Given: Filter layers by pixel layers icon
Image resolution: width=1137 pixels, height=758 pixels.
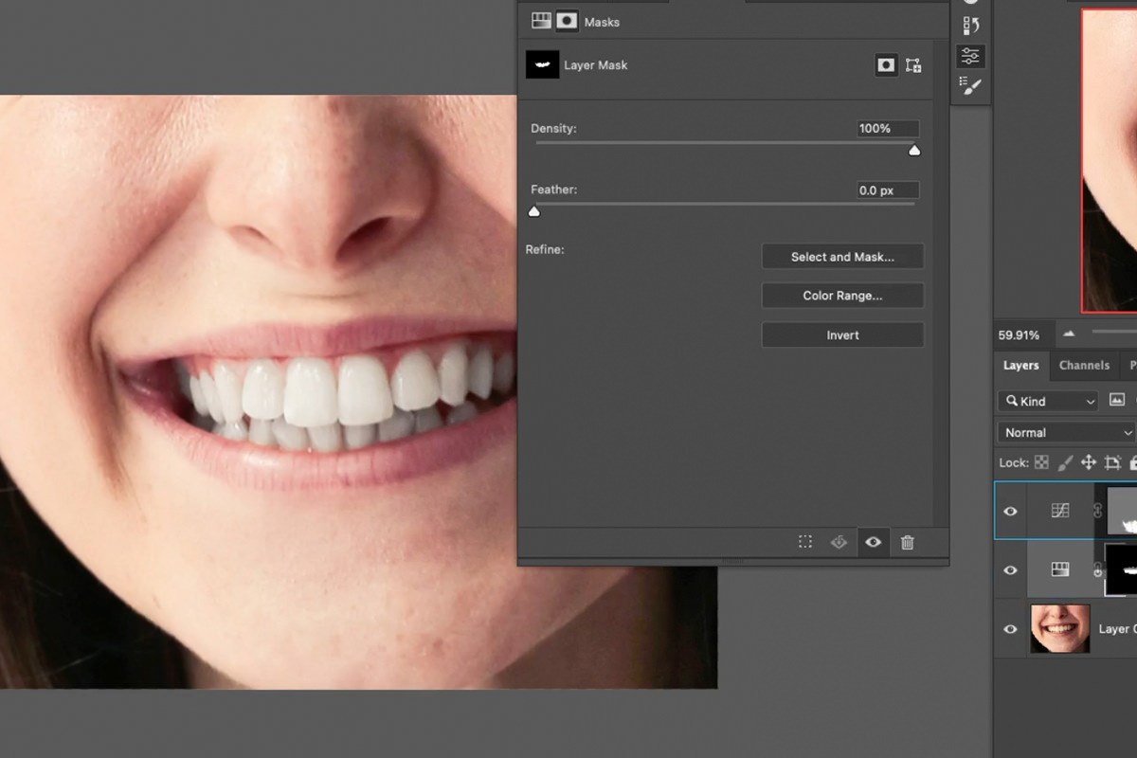Looking at the screenshot, I should [1117, 401].
